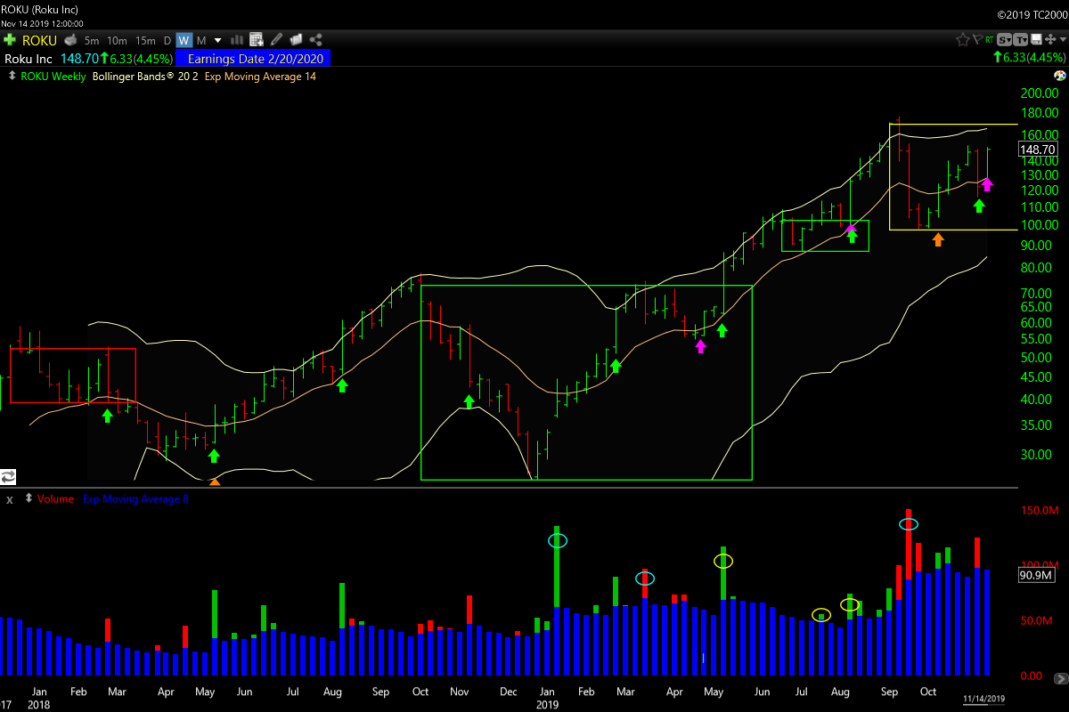Click the 90.9M volume value tag
Screen dimensions: 1069x712
[1037, 576]
